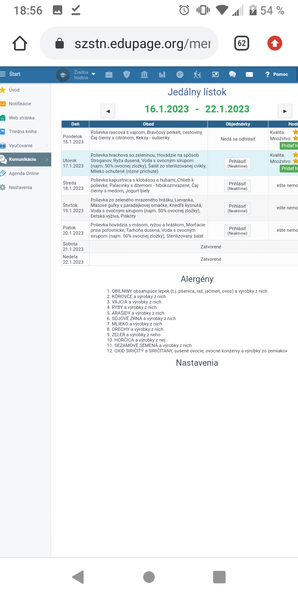Click the screen cast icon in toolbar
Screen dimensions: 298x597
[x=215, y=75]
